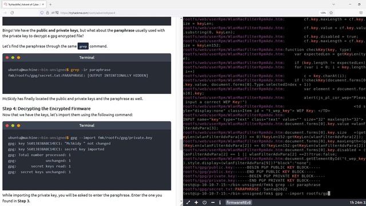
Task: Click the scroll up arrow of tutorial pane
Action: (x=181, y=18)
